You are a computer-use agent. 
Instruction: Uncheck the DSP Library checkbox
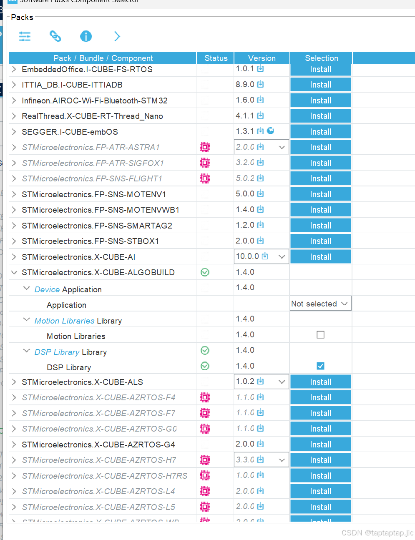tap(320, 366)
